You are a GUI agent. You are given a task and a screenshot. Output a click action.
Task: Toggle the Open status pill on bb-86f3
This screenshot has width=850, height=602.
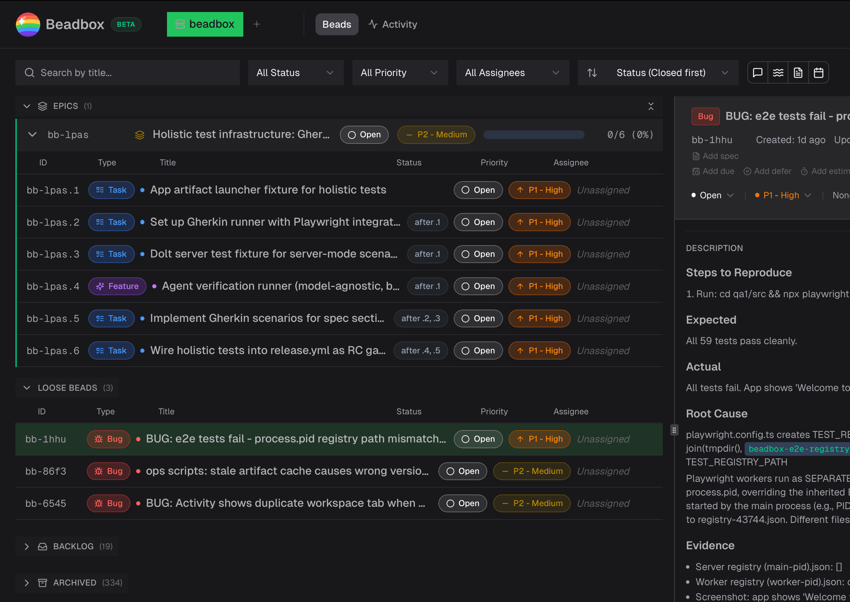click(463, 471)
